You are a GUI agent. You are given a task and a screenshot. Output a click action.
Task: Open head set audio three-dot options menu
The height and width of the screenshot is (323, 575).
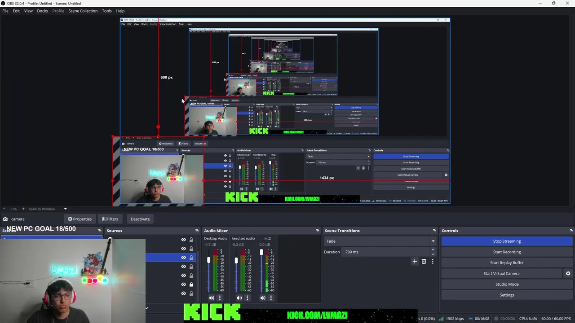[247, 298]
